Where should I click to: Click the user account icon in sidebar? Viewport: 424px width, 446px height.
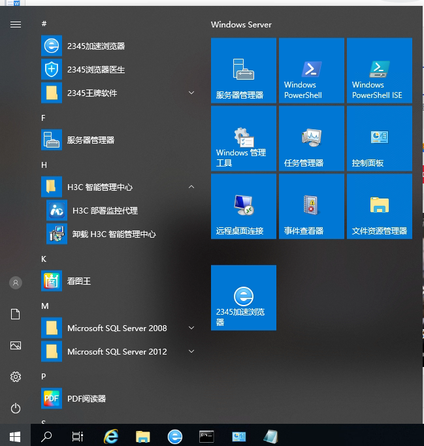point(16,283)
